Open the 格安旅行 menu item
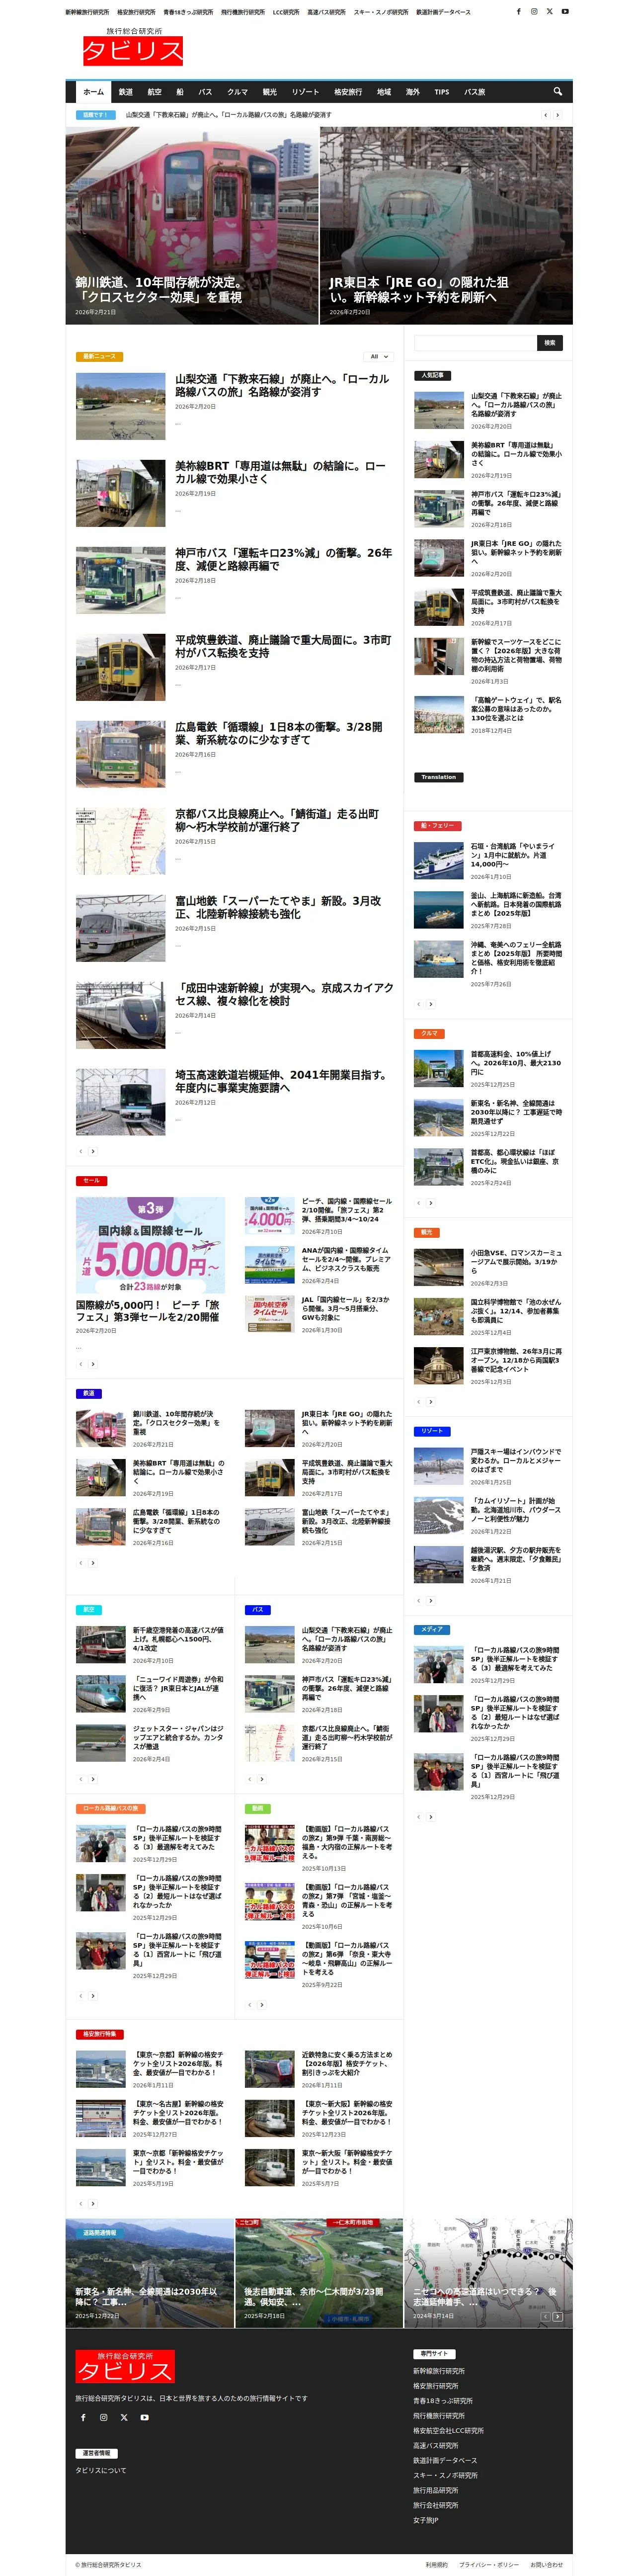Image resolution: width=638 pixels, height=2576 pixels. pos(348,92)
